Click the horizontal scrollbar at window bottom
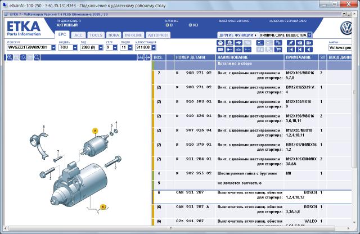The height and width of the screenshot is (234, 360). (172, 228)
